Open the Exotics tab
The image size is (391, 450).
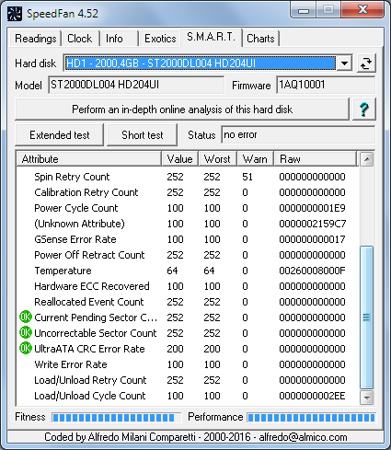[x=160, y=39]
